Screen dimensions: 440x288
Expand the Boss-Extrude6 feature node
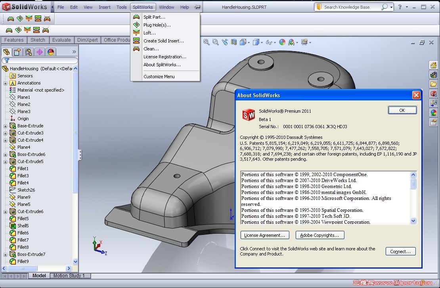coord(5,155)
